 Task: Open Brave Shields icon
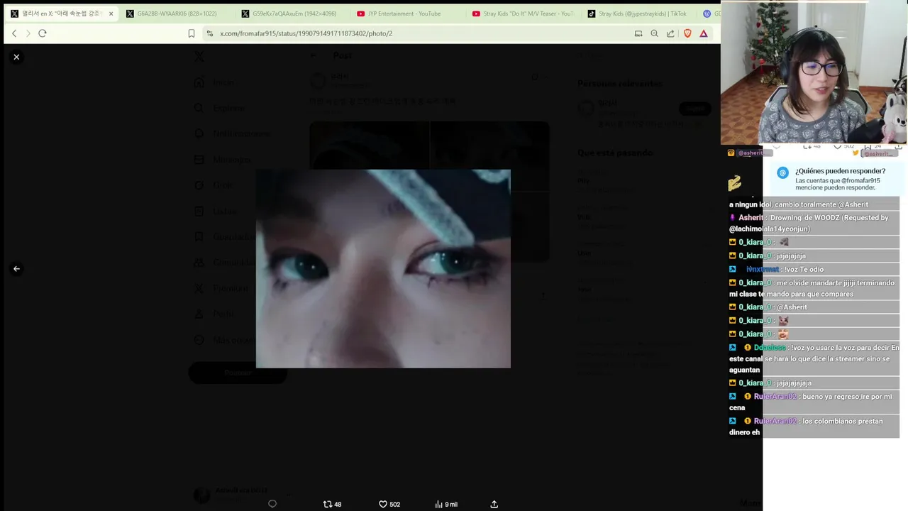pos(687,33)
